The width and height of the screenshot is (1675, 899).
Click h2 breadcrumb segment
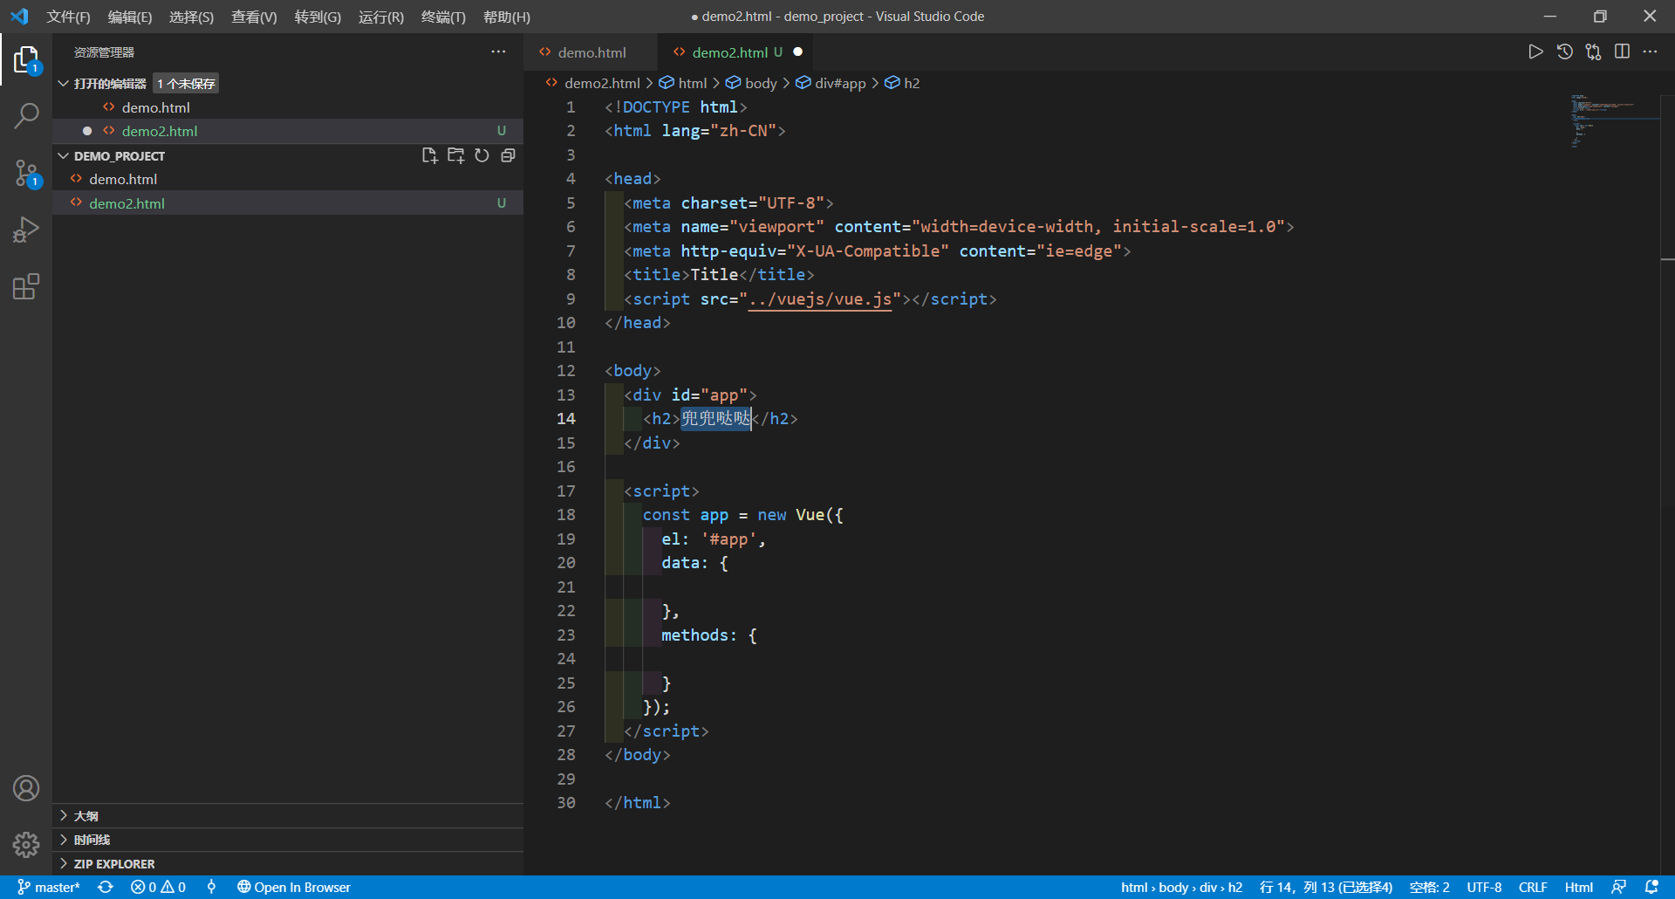coord(902,83)
